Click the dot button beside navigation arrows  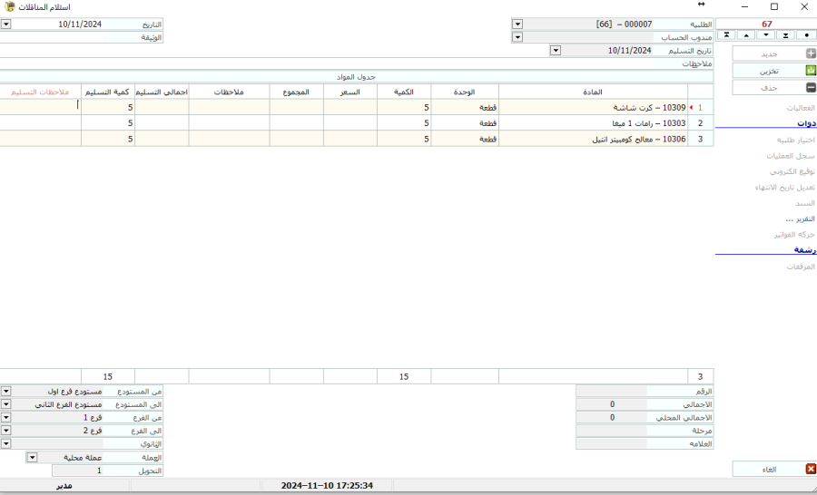pos(806,34)
